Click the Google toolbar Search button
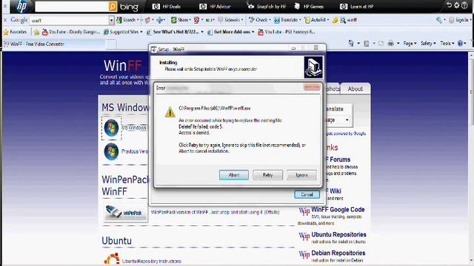This screenshot has height=266, width=474. (x=127, y=20)
